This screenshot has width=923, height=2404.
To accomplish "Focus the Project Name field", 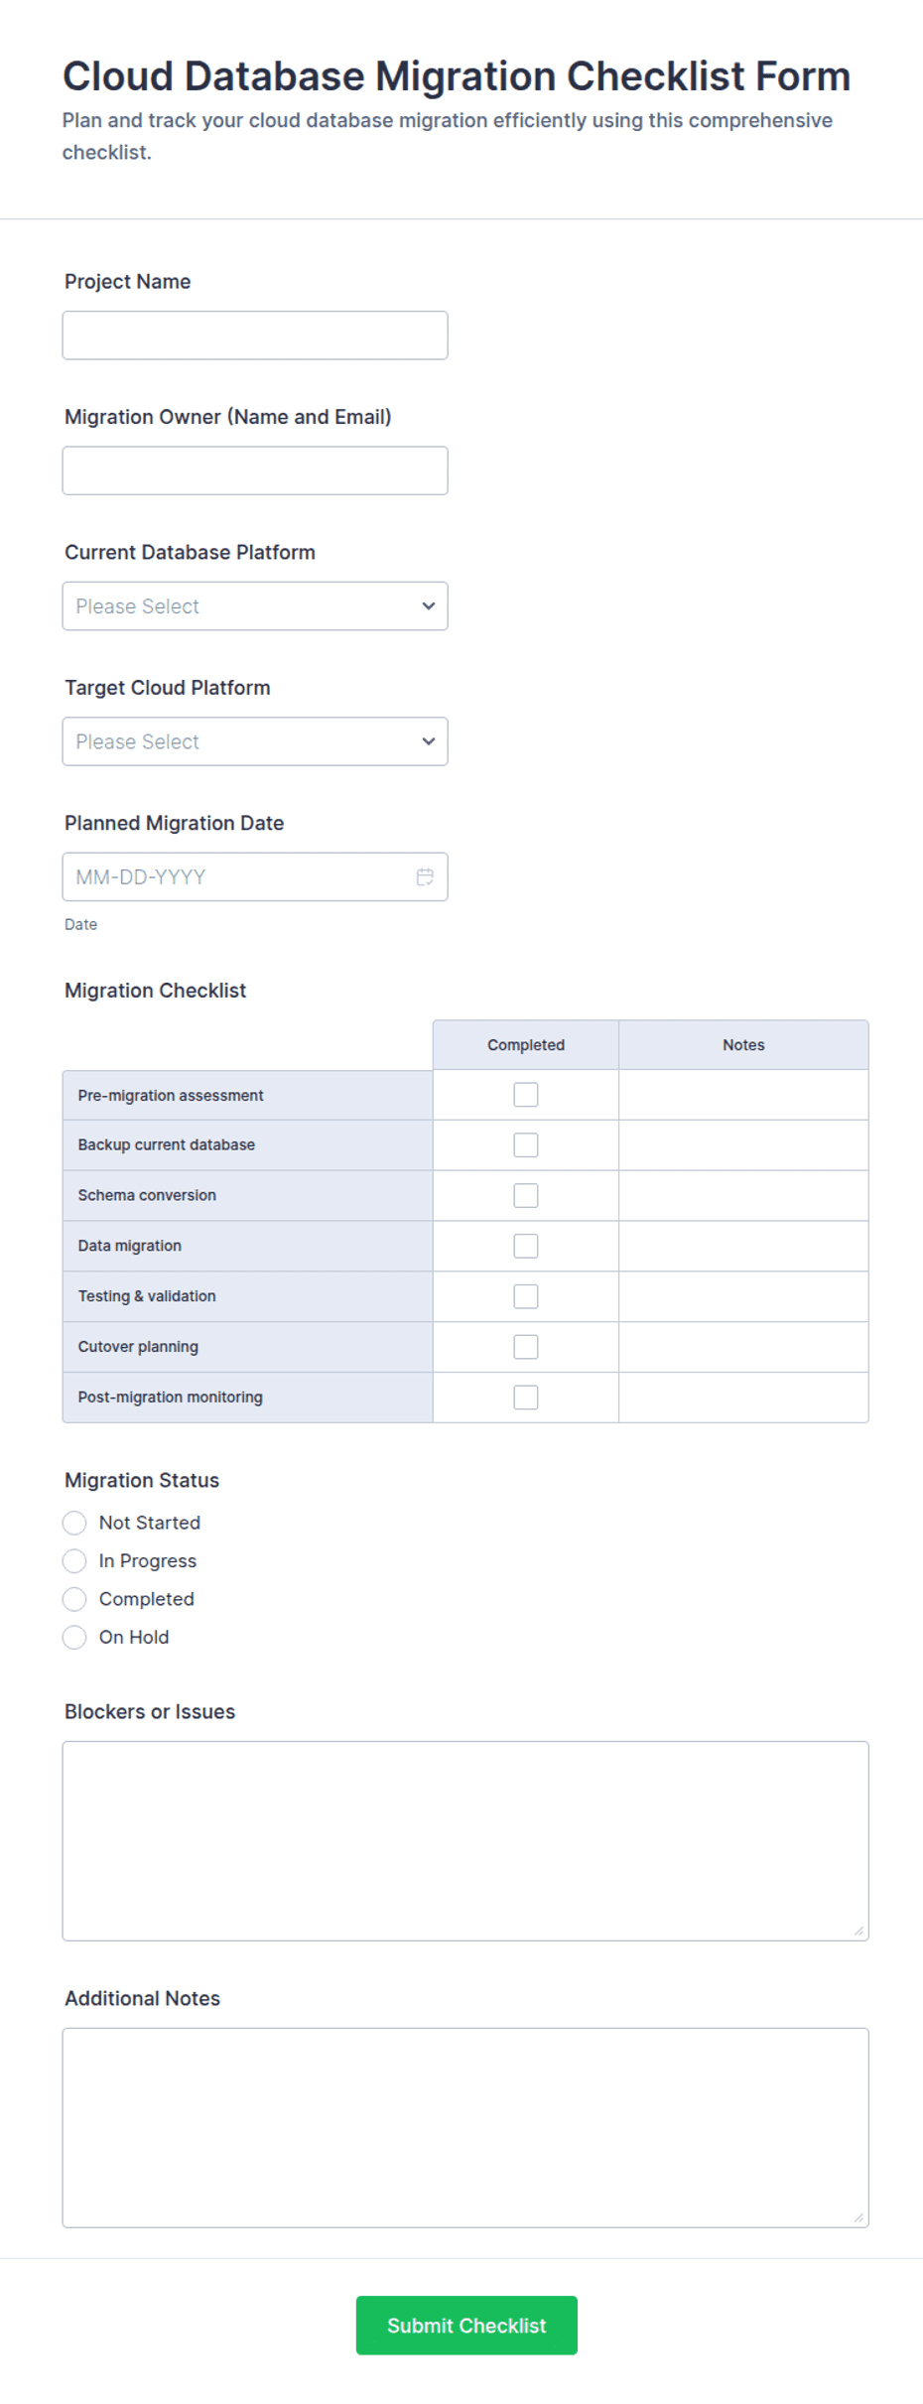I will coord(255,335).
